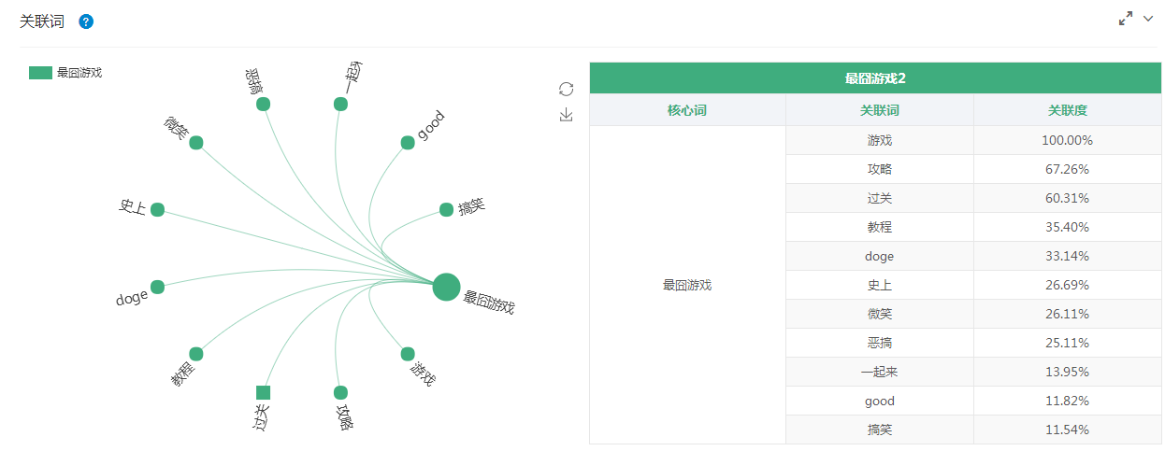Click the 攻略 node in the graph
The width and height of the screenshot is (1165, 451).
point(340,392)
